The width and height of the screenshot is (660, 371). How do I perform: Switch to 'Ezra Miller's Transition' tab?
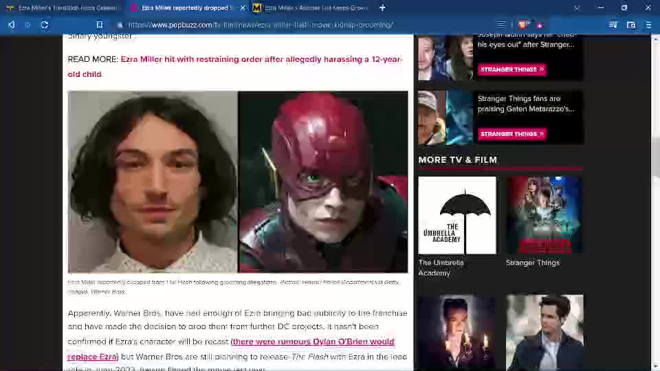click(63, 8)
